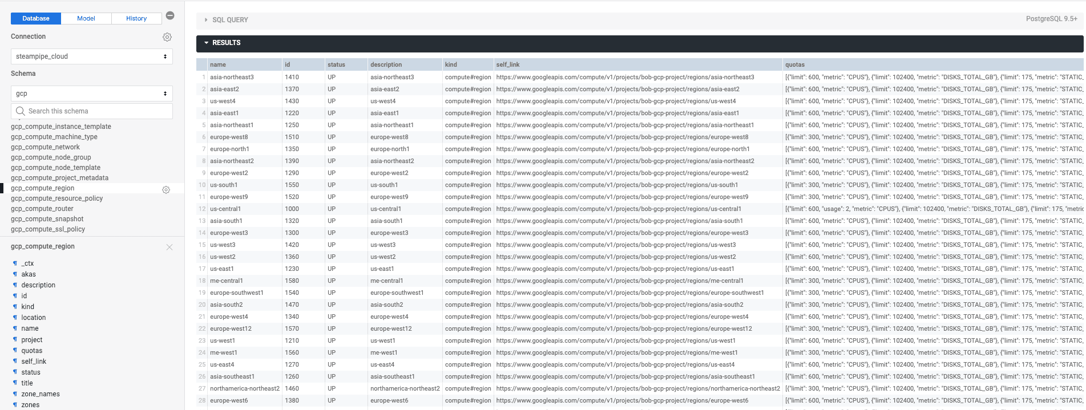
Task: Open gear settings for gcp_compute_region table
Action: point(166,190)
